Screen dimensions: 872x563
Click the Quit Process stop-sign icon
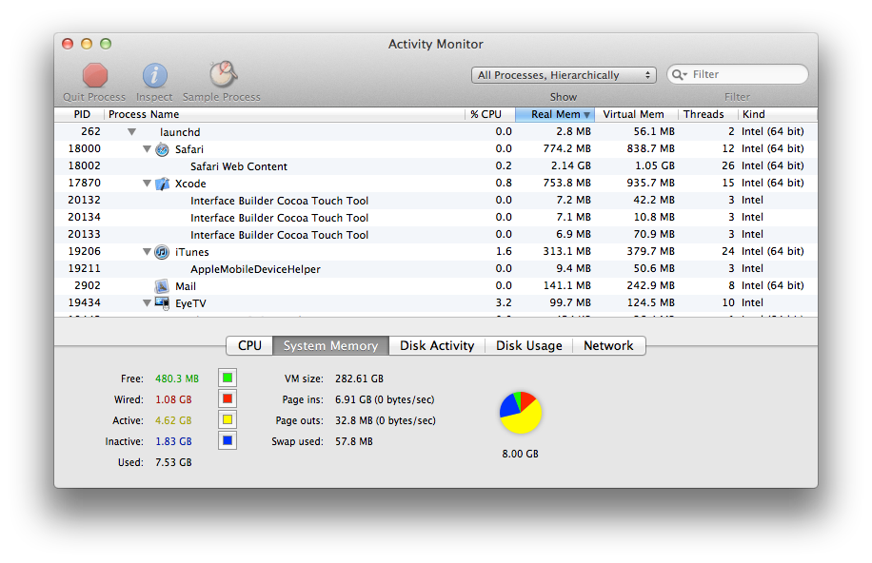(x=95, y=75)
